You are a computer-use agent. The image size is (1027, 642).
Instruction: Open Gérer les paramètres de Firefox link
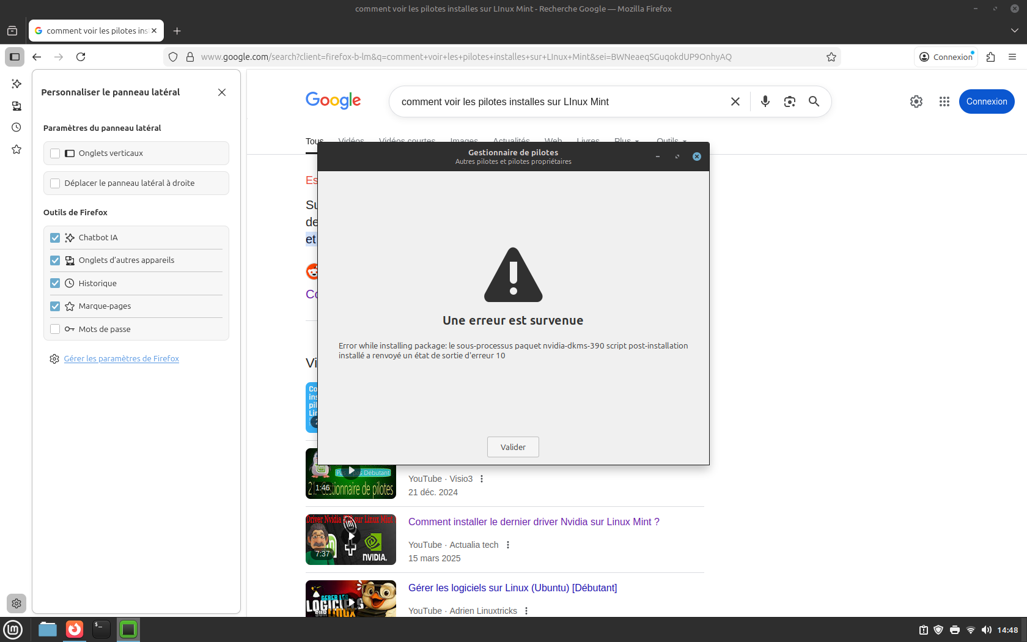click(121, 359)
